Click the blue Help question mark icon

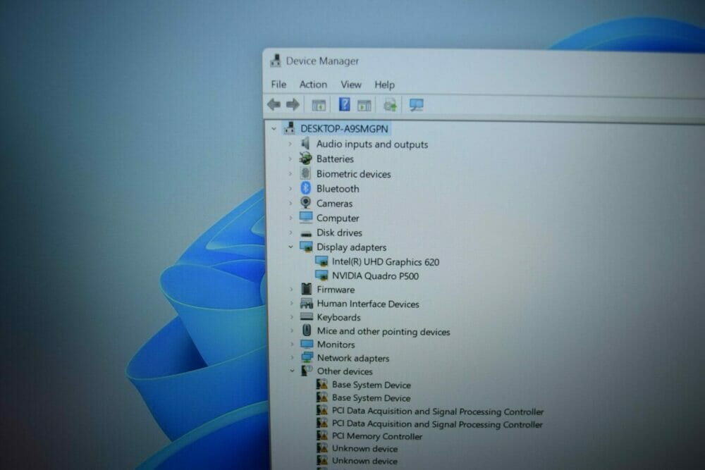click(x=345, y=105)
